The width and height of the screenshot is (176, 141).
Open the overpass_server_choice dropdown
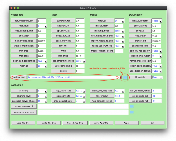point(46,101)
